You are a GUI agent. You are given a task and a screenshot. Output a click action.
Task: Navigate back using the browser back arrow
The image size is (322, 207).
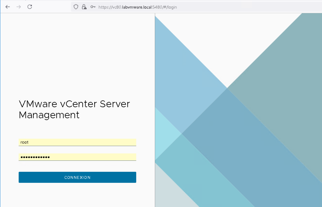(x=8, y=7)
